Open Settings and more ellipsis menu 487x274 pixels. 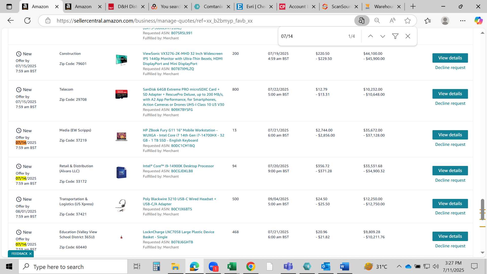pyautogui.click(x=463, y=21)
